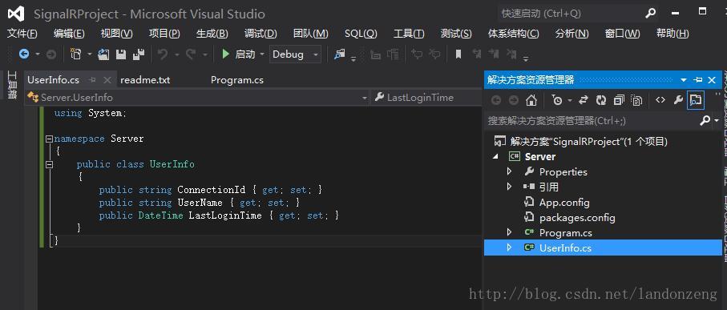The image size is (727, 310).
Task: Open the 工具(T) menu
Action: tap(409, 34)
